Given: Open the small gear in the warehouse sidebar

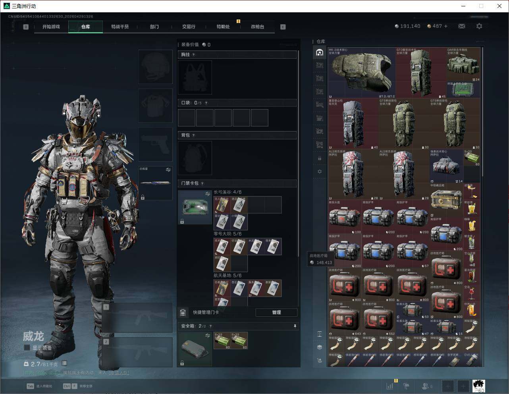Looking at the screenshot, I should pyautogui.click(x=320, y=172).
